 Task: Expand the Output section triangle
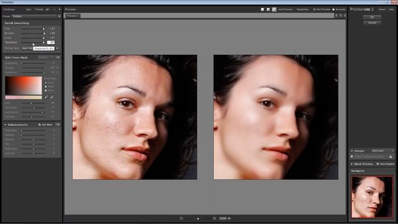pos(352,151)
